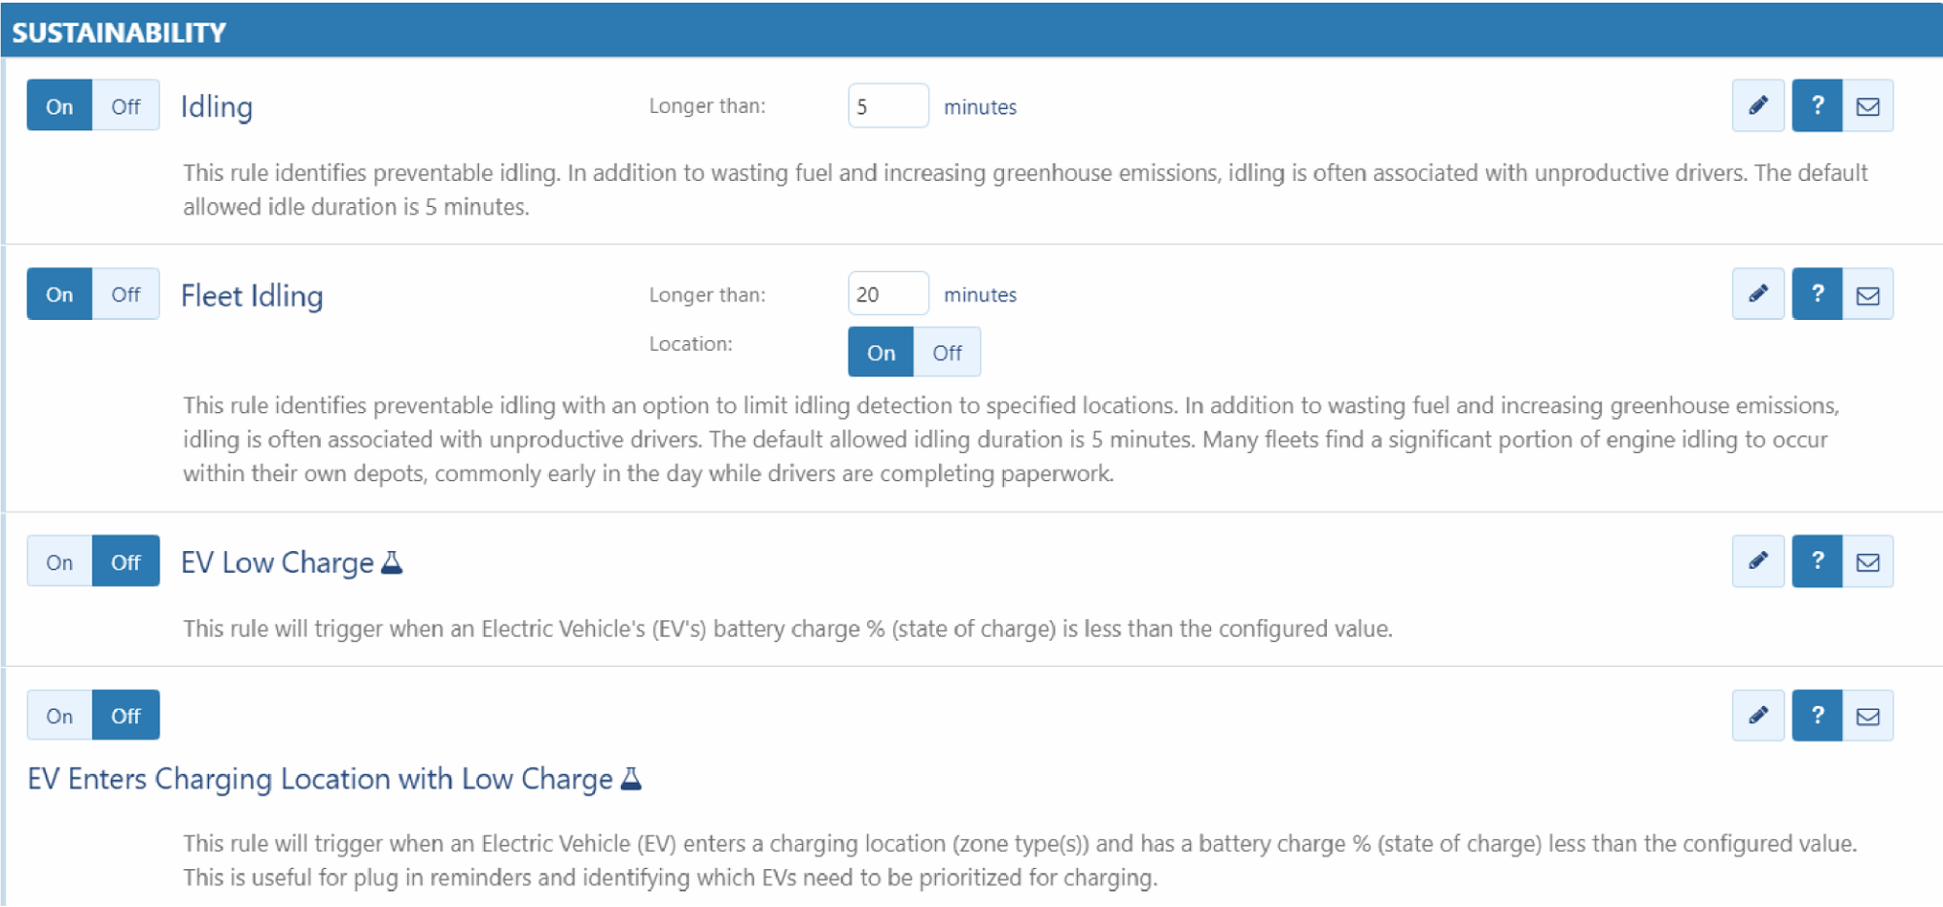The height and width of the screenshot is (907, 1943).
Task: Click the email notification icon for Idling
Action: [1867, 106]
